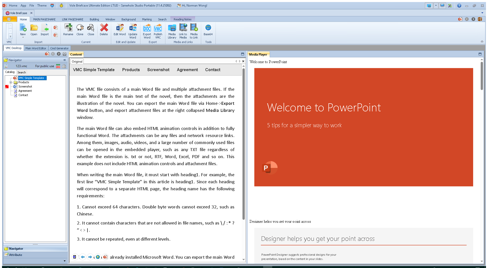Switch to Main Word Editor tab
The image size is (488, 268).
pyautogui.click(x=36, y=48)
